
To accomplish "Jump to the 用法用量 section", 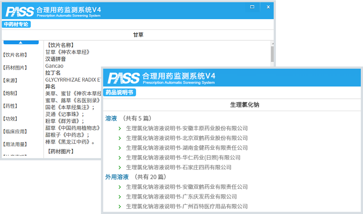I will click(x=15, y=144).
